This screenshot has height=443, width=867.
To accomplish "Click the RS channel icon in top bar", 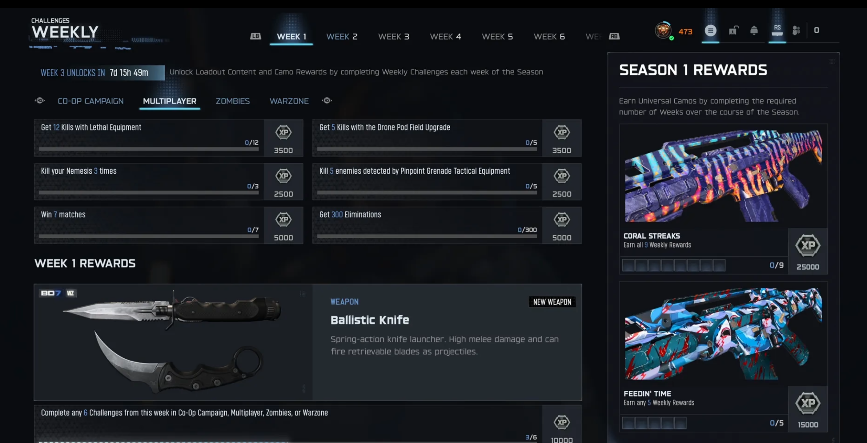I will point(777,30).
